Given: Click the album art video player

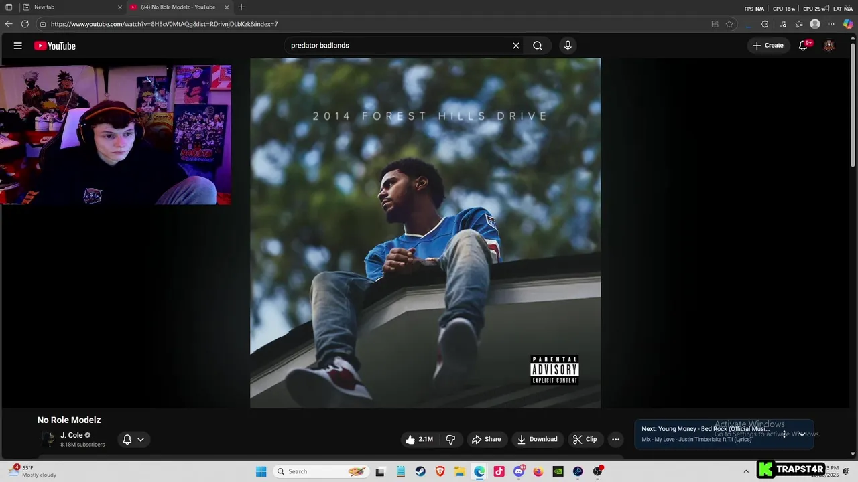Looking at the screenshot, I should [426, 233].
